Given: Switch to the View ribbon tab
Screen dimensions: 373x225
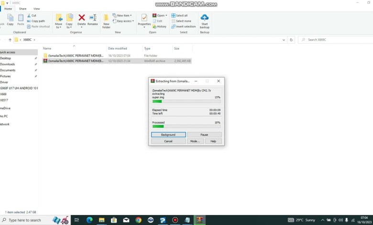Looking at the screenshot, I should tap(36, 9).
